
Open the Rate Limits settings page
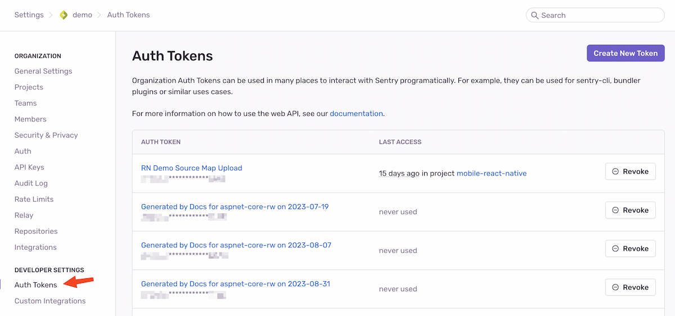click(34, 199)
